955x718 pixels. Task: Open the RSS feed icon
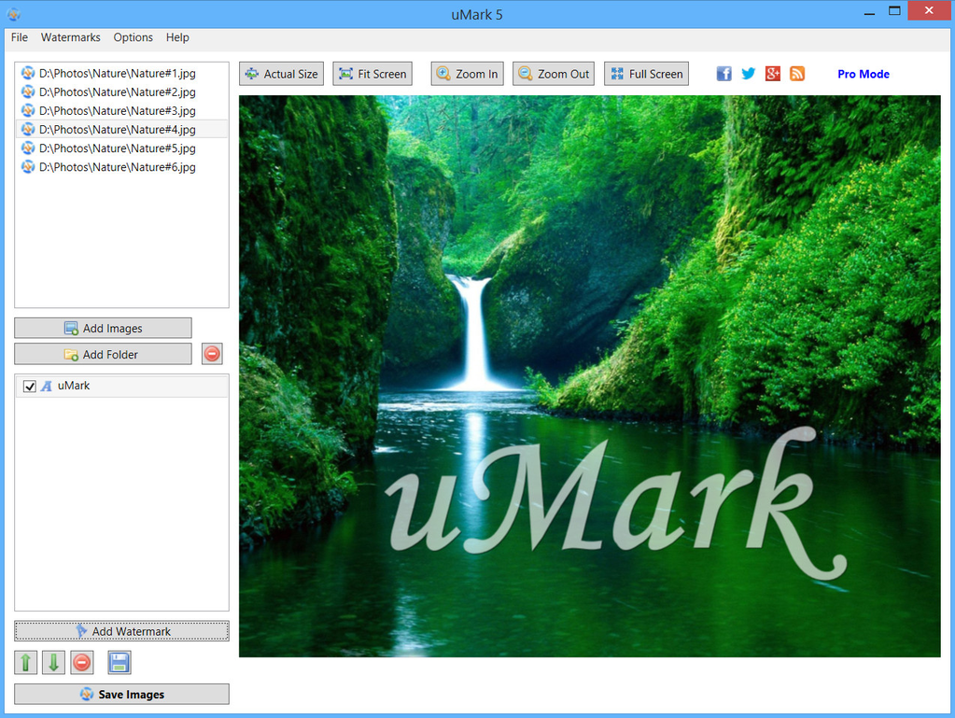(x=796, y=73)
